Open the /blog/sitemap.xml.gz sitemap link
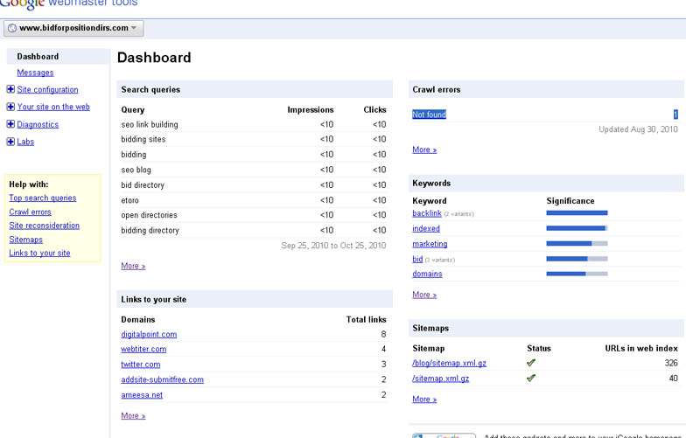This screenshot has width=686, height=438. (451, 363)
